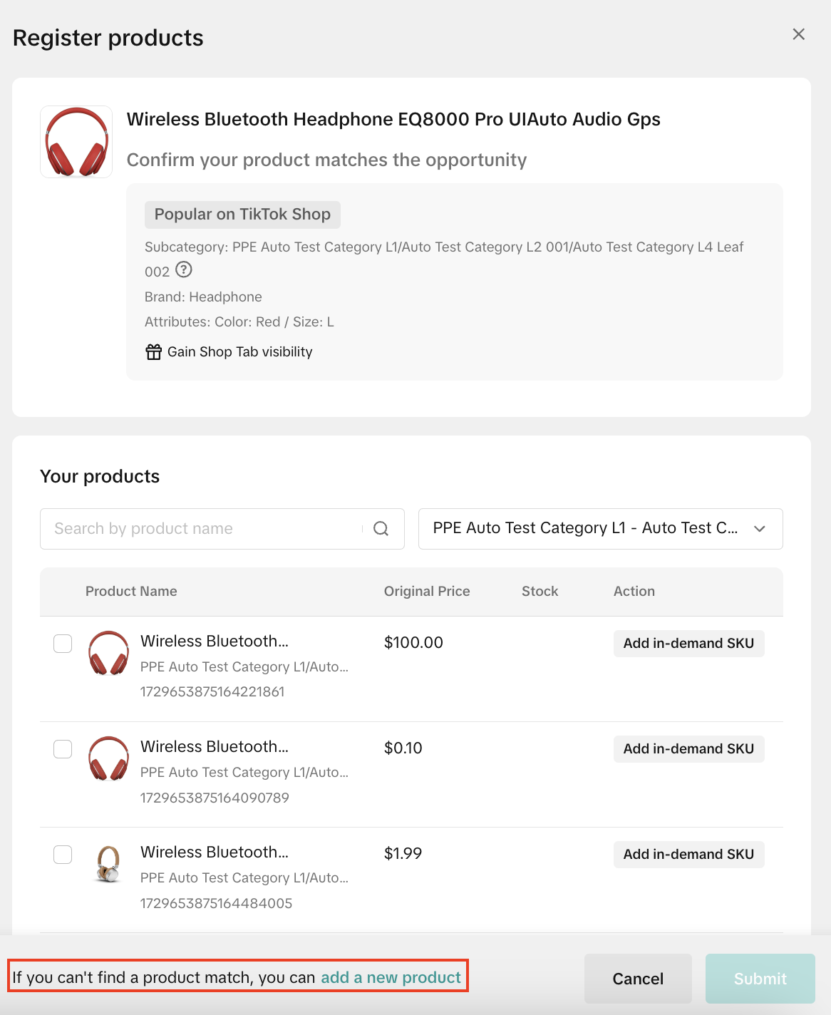
Task: Click the $100.00 product headphone image
Action: coord(108,653)
